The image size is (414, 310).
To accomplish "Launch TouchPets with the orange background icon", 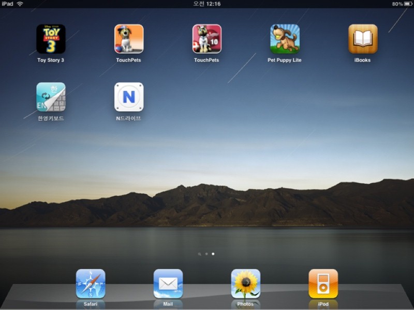I will pyautogui.click(x=129, y=39).
